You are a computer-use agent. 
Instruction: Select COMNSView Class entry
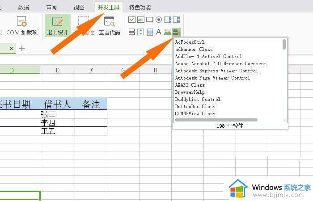(195, 113)
